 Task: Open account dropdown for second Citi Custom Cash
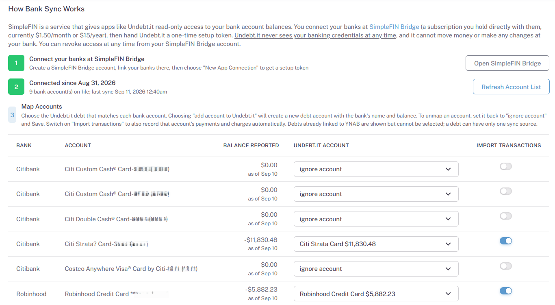(376, 194)
